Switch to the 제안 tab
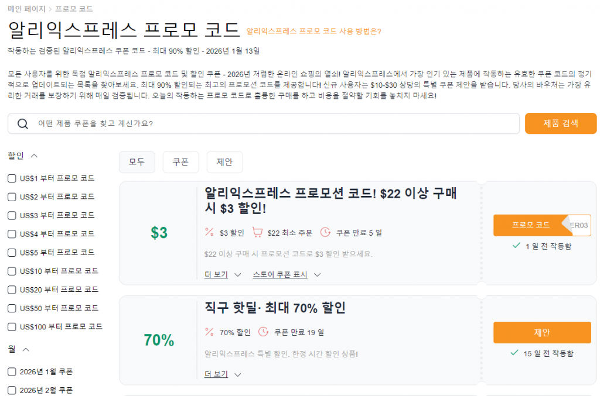The width and height of the screenshot is (600, 396). click(x=224, y=162)
